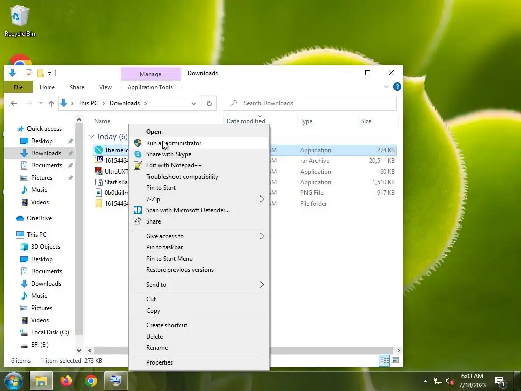Open Local Disk (C:) in sidebar

(x=50, y=332)
